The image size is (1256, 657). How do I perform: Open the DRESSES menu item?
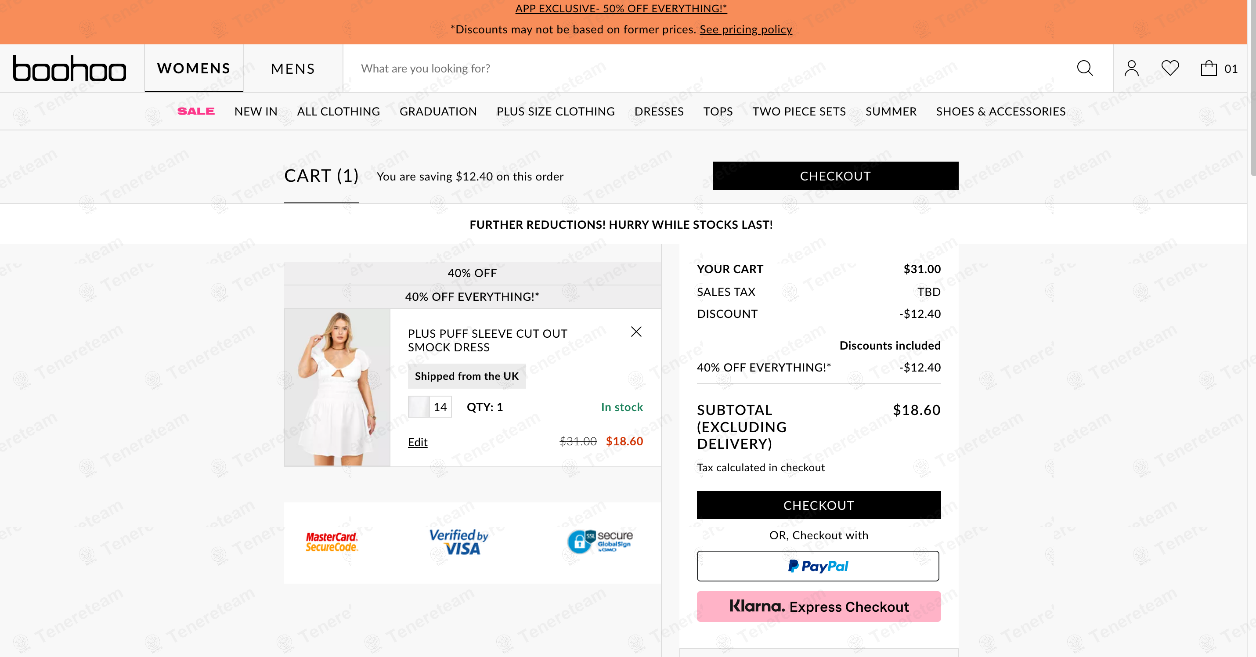pos(659,111)
